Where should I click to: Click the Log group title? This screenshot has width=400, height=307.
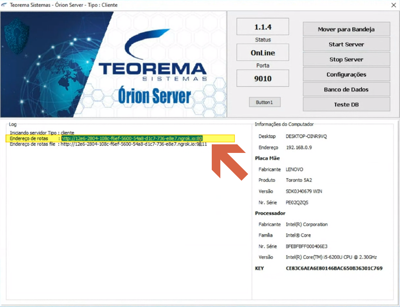[x=13, y=124]
